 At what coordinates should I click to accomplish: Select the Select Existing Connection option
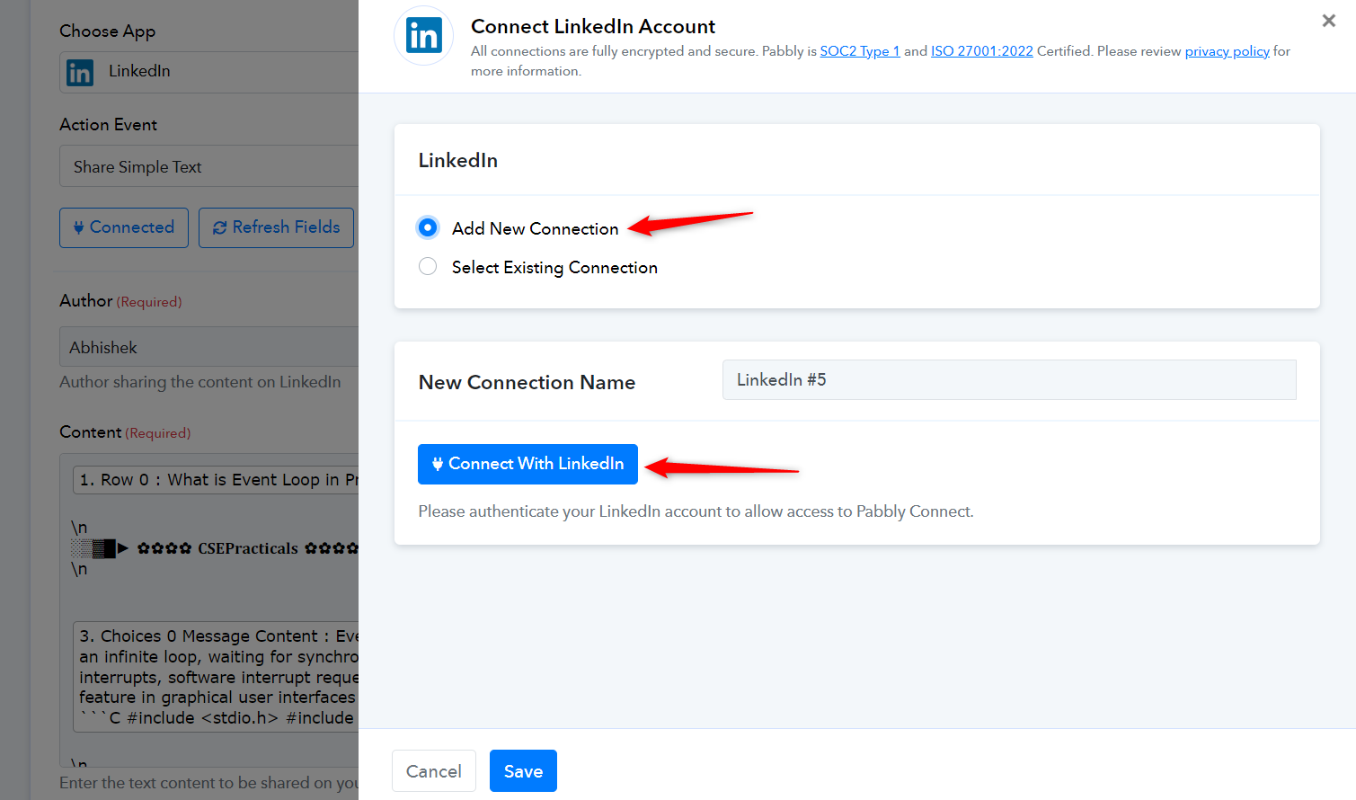click(x=428, y=267)
